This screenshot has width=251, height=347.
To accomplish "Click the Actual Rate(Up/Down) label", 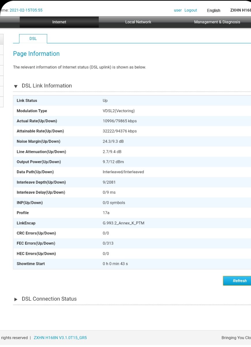I will point(37,121).
